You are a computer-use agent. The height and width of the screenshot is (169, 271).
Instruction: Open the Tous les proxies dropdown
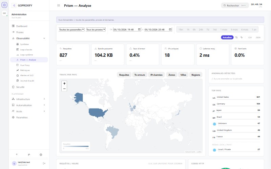[x=96, y=29]
